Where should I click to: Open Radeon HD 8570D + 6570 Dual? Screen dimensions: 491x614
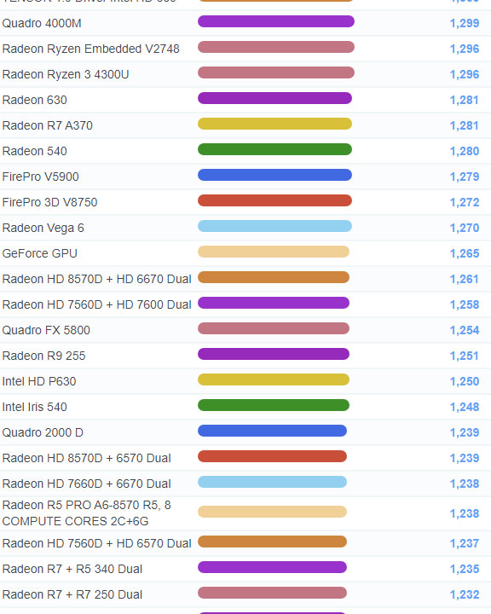[87, 458]
